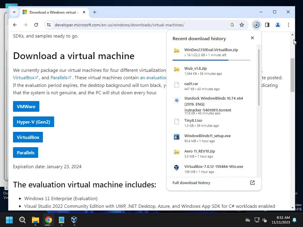Download the VMWare virtual machine
Screen dimensions: 303x227
(26, 106)
